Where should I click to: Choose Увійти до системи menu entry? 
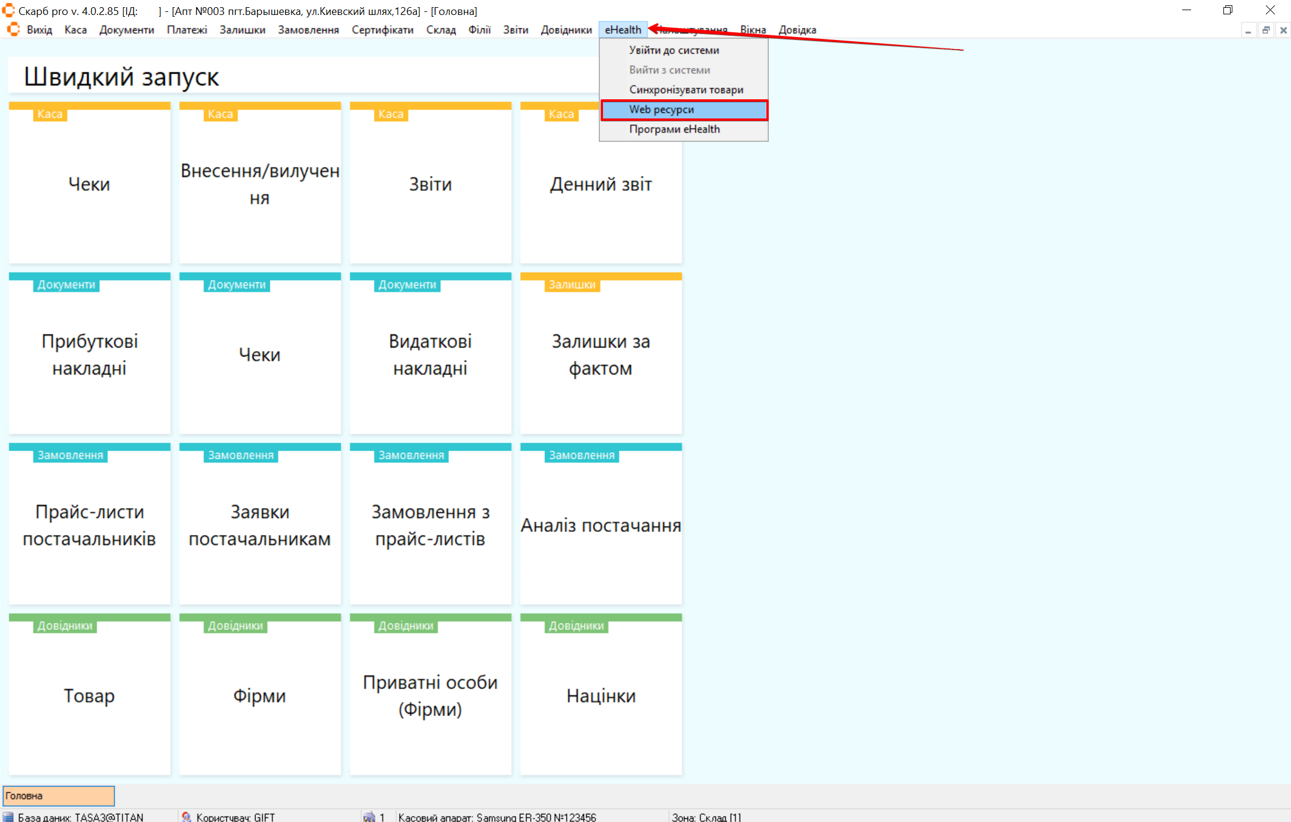(674, 50)
